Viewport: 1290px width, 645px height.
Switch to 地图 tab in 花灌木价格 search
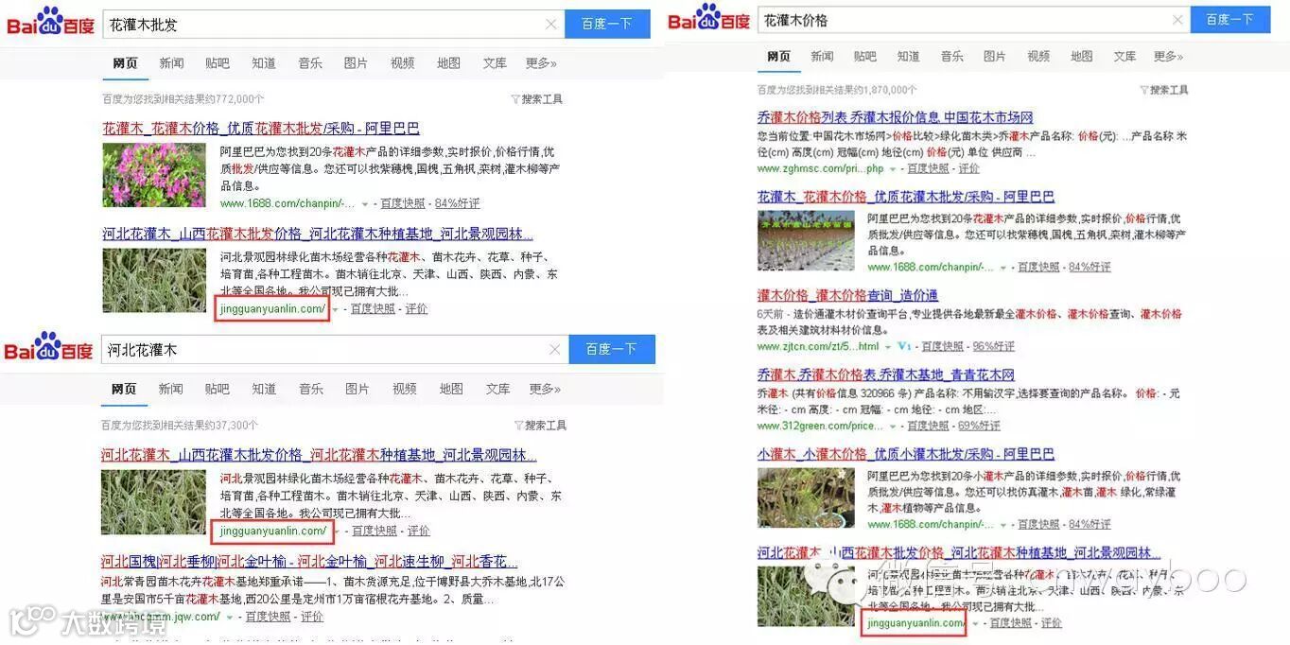point(1081,57)
